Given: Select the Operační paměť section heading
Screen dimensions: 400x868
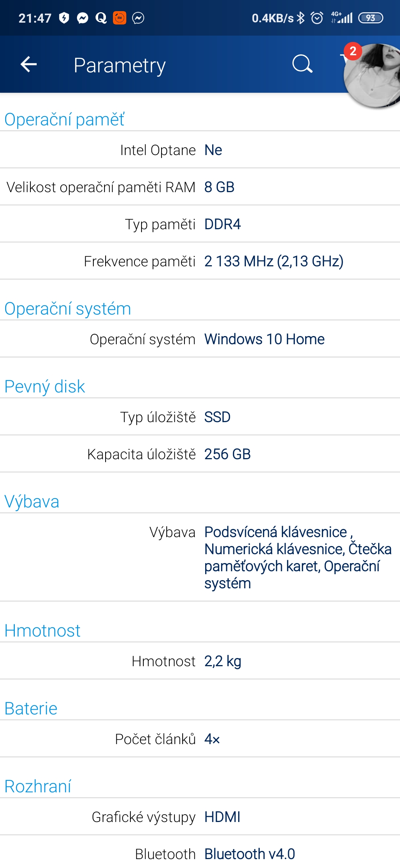Looking at the screenshot, I should (64, 119).
